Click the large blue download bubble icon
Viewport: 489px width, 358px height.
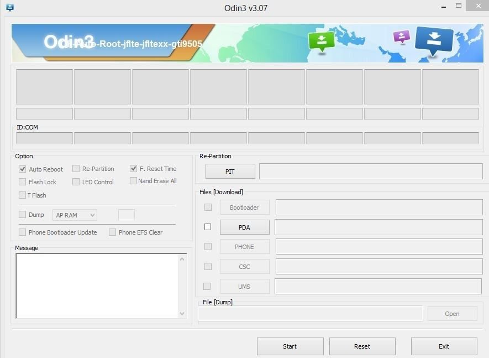pos(434,40)
